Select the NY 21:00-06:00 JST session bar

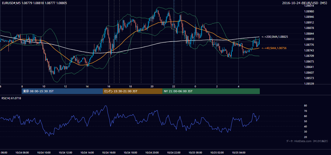point(211,91)
